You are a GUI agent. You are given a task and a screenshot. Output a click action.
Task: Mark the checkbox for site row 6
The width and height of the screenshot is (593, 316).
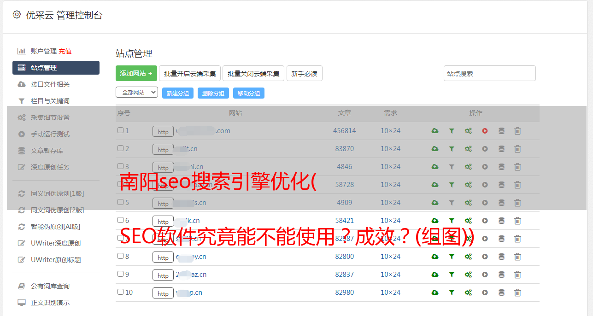(x=120, y=220)
